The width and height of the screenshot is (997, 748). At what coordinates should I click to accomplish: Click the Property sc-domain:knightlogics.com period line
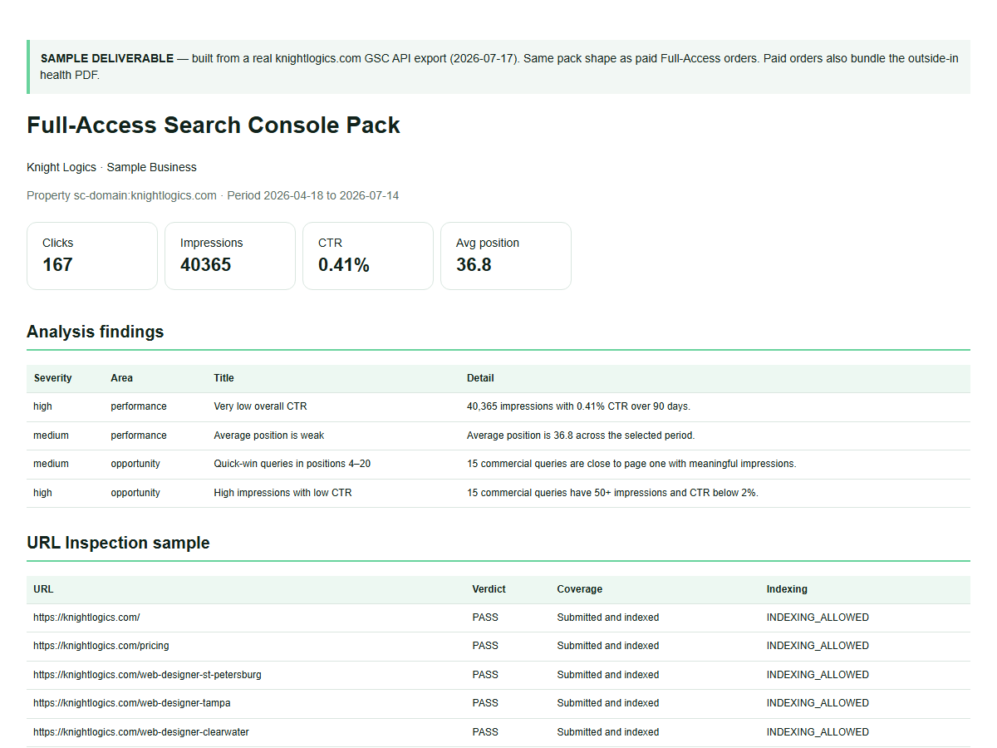pos(213,195)
